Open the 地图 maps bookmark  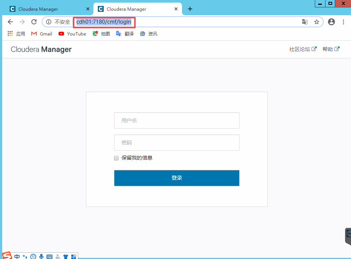tap(101, 34)
